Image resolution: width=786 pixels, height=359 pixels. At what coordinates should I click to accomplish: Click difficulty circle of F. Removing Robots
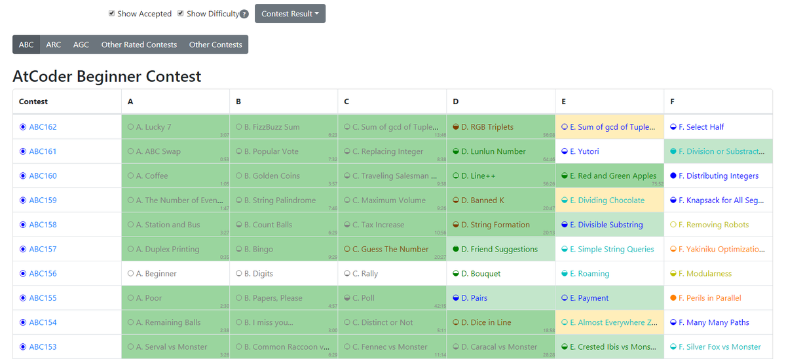(673, 225)
